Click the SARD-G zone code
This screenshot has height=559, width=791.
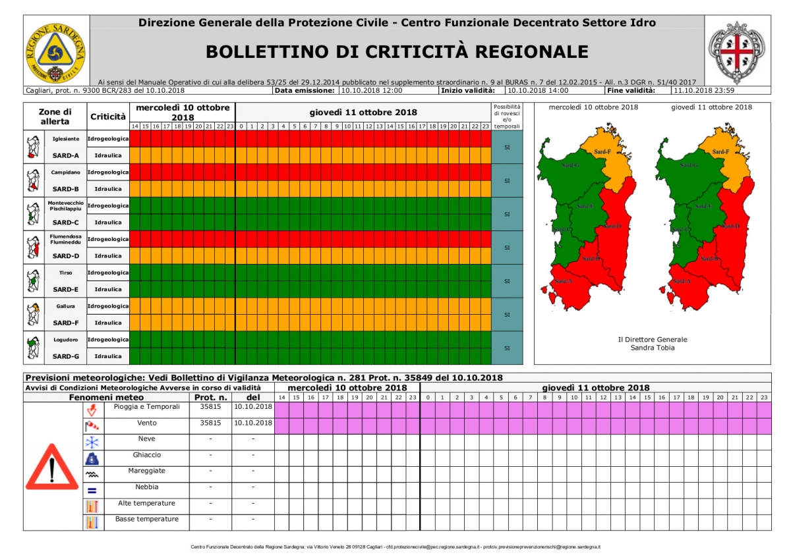point(66,357)
